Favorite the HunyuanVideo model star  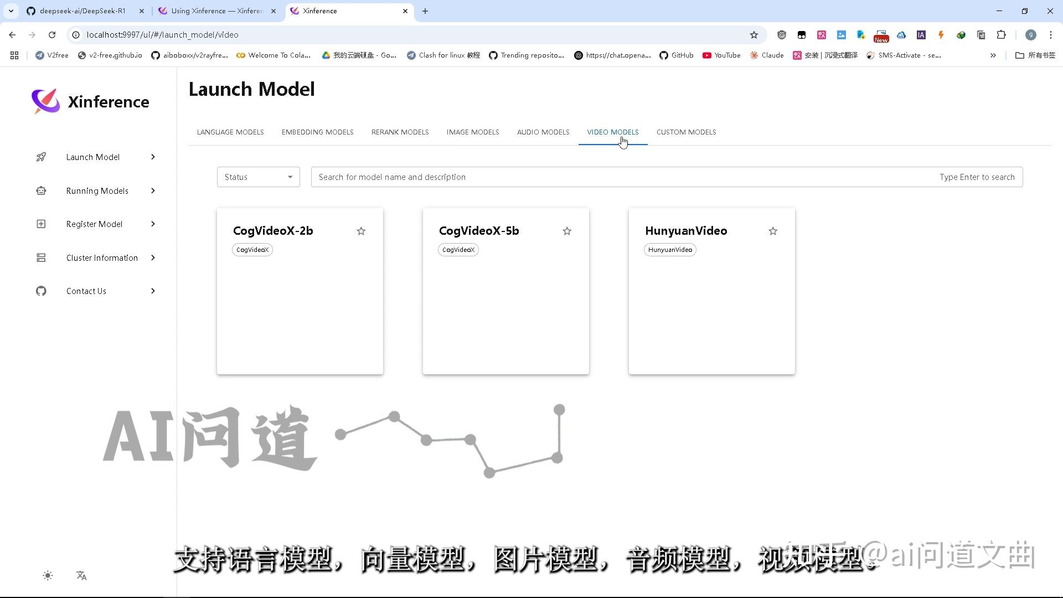coord(773,231)
